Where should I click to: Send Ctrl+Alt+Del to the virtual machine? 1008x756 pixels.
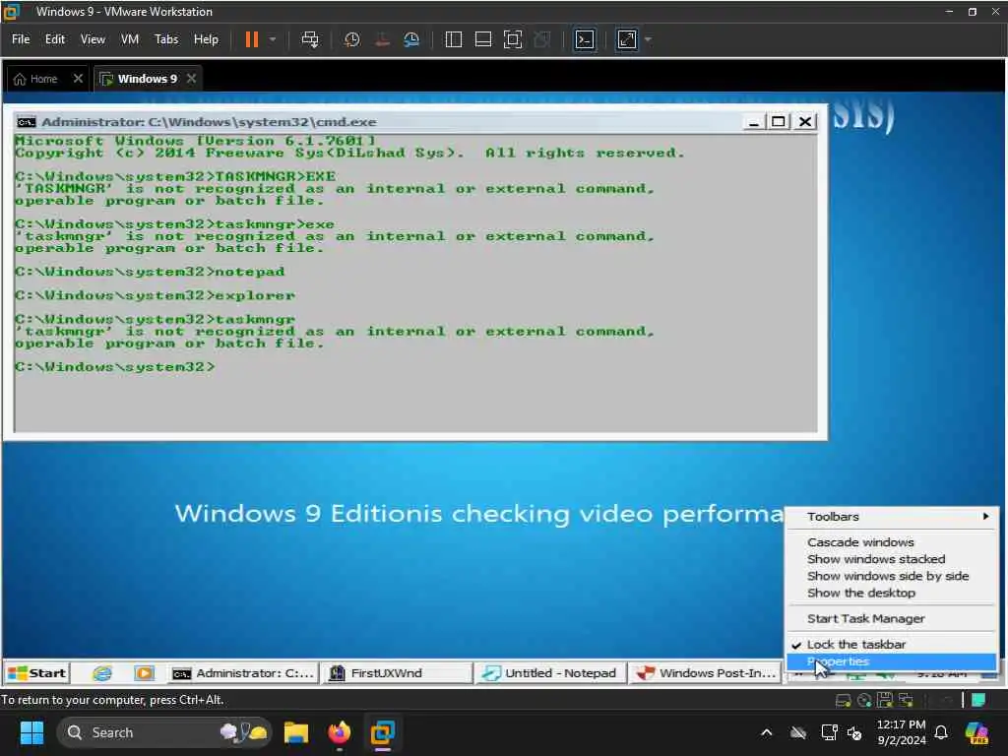click(x=310, y=39)
